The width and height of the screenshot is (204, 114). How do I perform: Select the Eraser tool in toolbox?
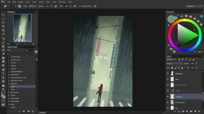[x=3, y=54]
